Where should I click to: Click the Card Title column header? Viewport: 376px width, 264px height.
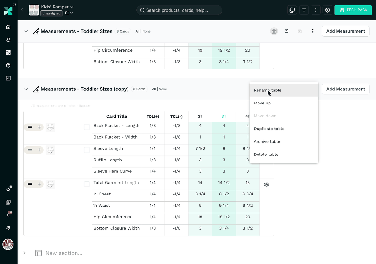tap(117, 116)
